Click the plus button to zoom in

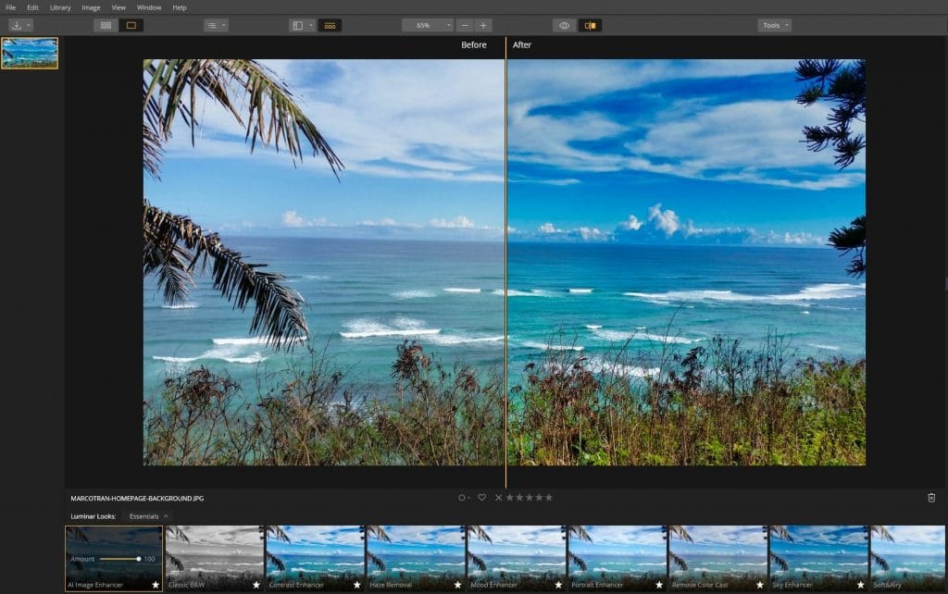[x=481, y=25]
